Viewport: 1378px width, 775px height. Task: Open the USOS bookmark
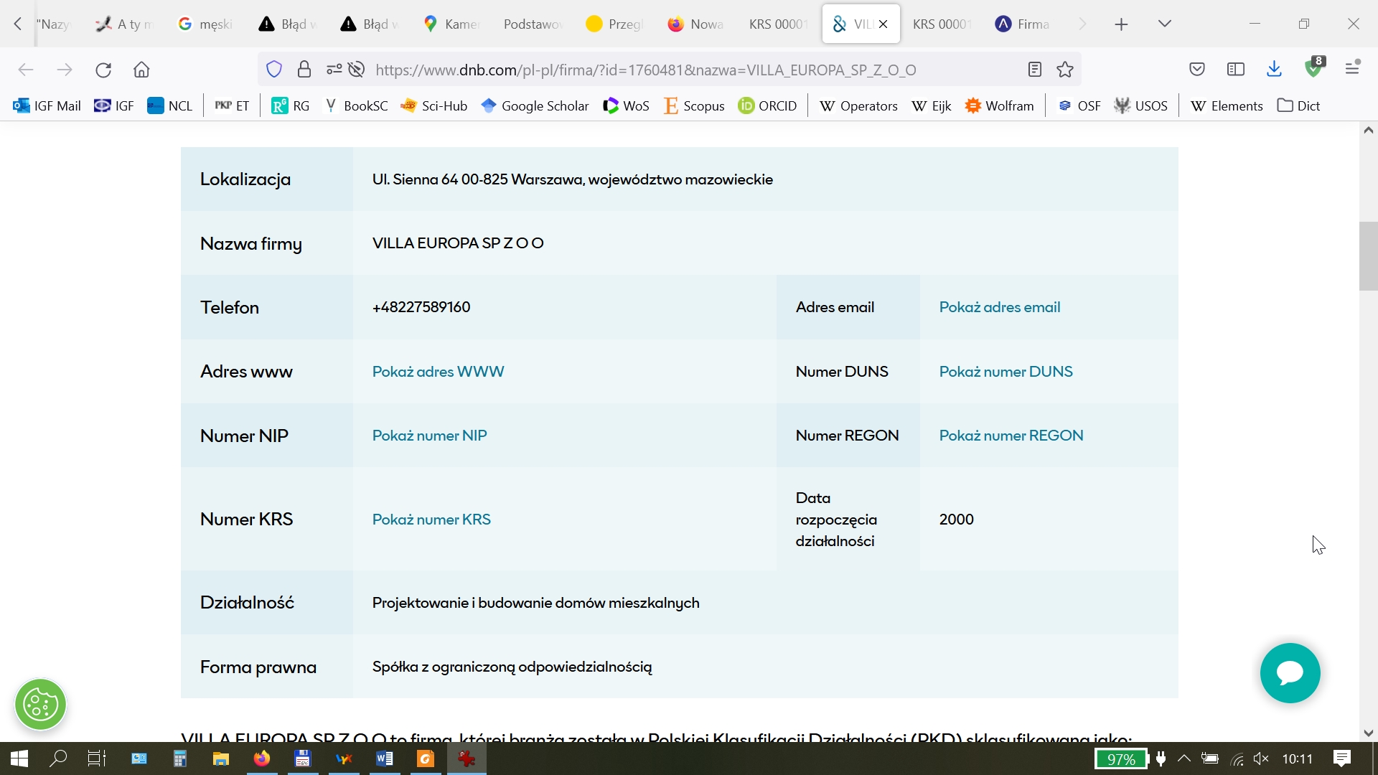[x=1140, y=105]
